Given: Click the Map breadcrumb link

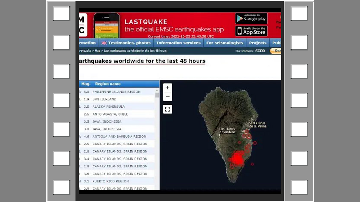Looking at the screenshot, I should (97, 51).
